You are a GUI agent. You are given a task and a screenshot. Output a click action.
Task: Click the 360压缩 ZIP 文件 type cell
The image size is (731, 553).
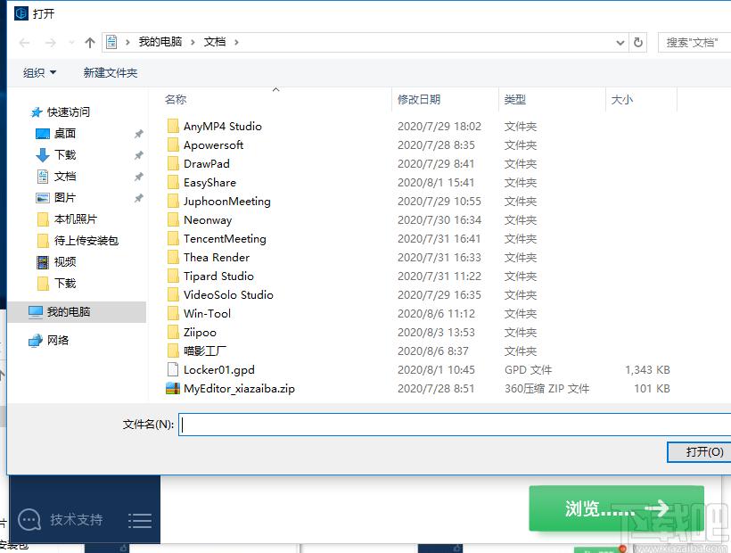[x=546, y=388]
